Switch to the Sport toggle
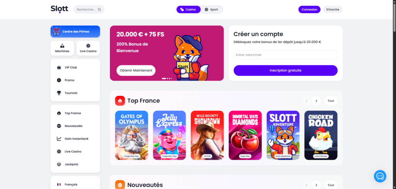396x189 pixels. pos(212,10)
